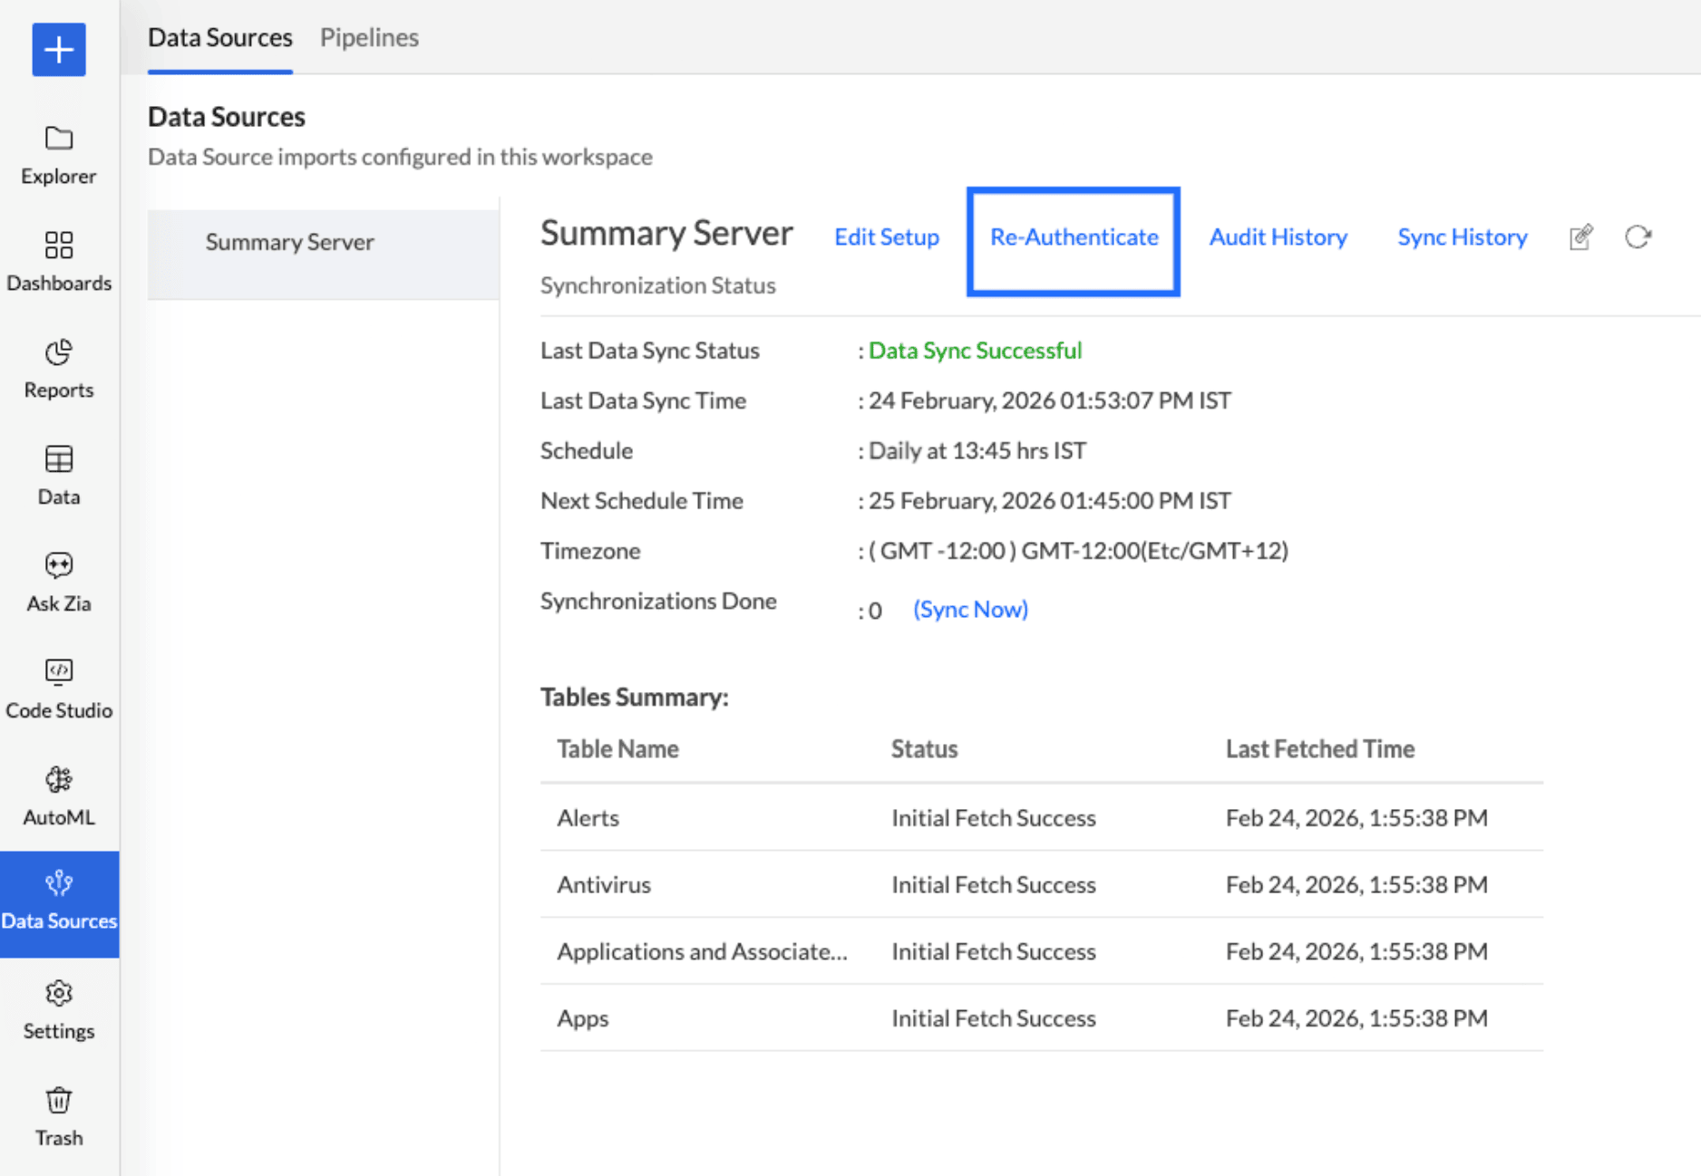Select Summary Server in source list
The width and height of the screenshot is (1701, 1176).
(x=324, y=254)
